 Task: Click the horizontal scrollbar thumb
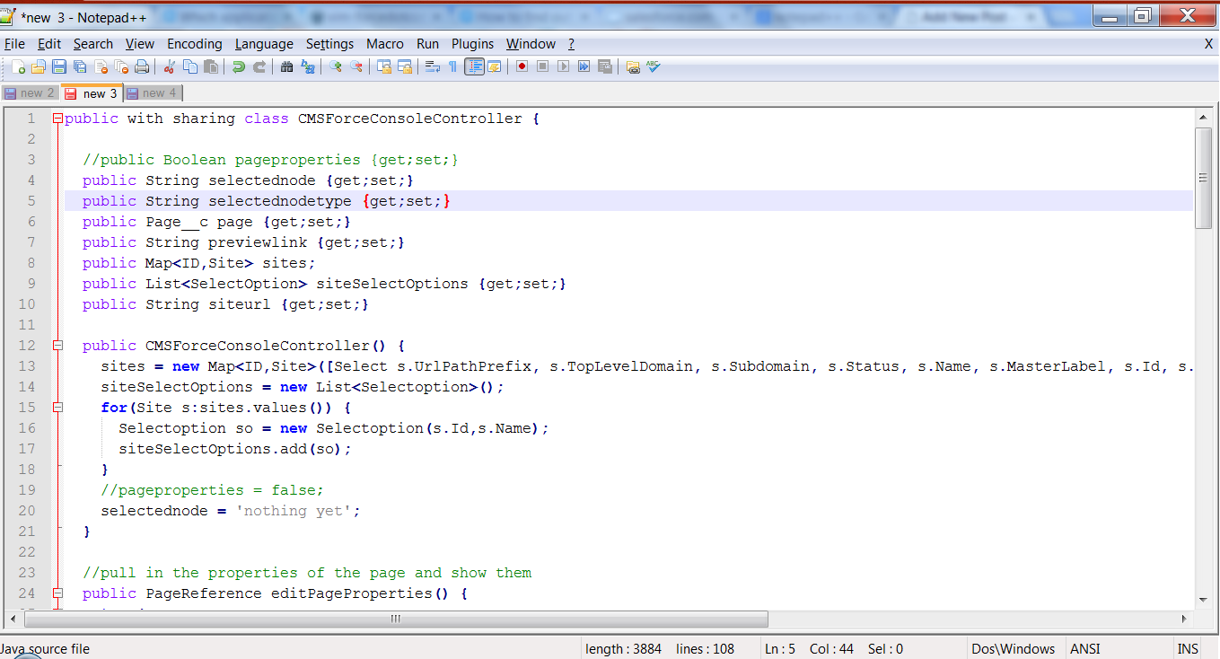396,619
